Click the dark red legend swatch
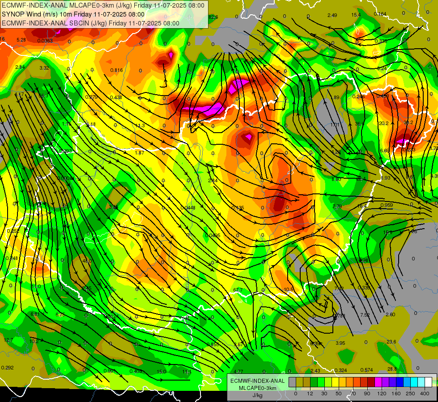Screen dimensions: 438x402 (x=371, y=382)
